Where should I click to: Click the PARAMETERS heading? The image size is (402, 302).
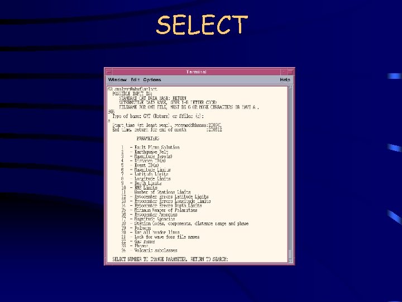point(148,139)
